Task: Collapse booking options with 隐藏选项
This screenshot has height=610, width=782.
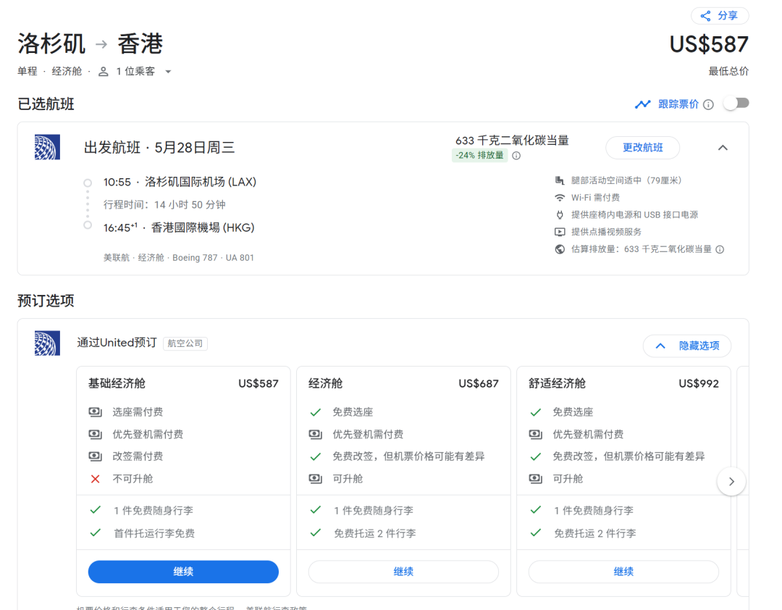Action: (x=686, y=346)
